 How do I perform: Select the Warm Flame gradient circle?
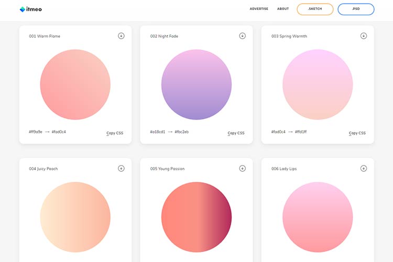coord(75,85)
